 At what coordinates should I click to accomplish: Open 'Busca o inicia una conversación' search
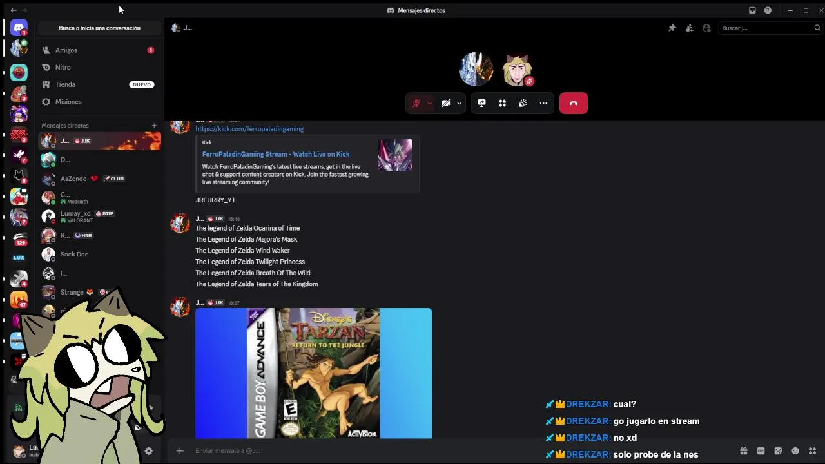[99, 28]
